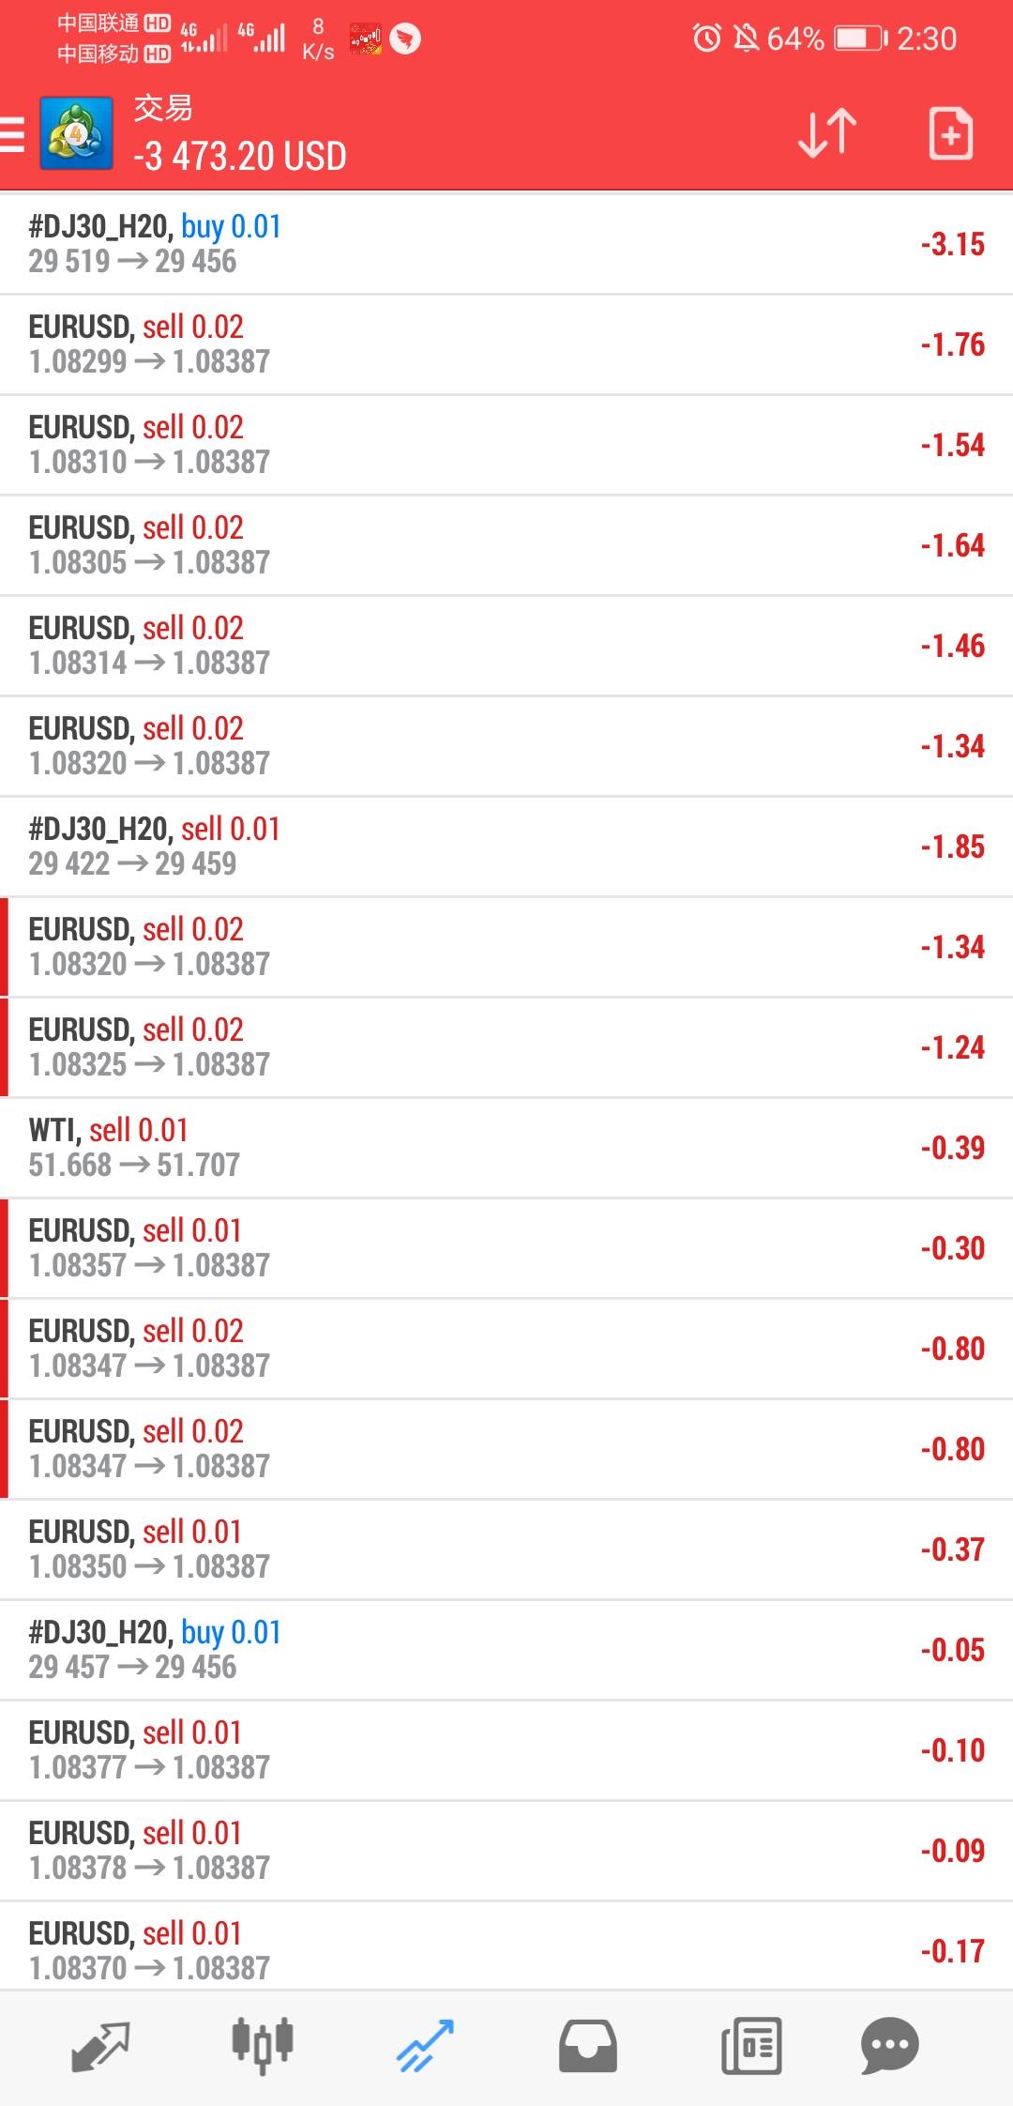The width and height of the screenshot is (1013, 2106).
Task: Tap the MetaTrader 4 app logo
Action: 76,133
